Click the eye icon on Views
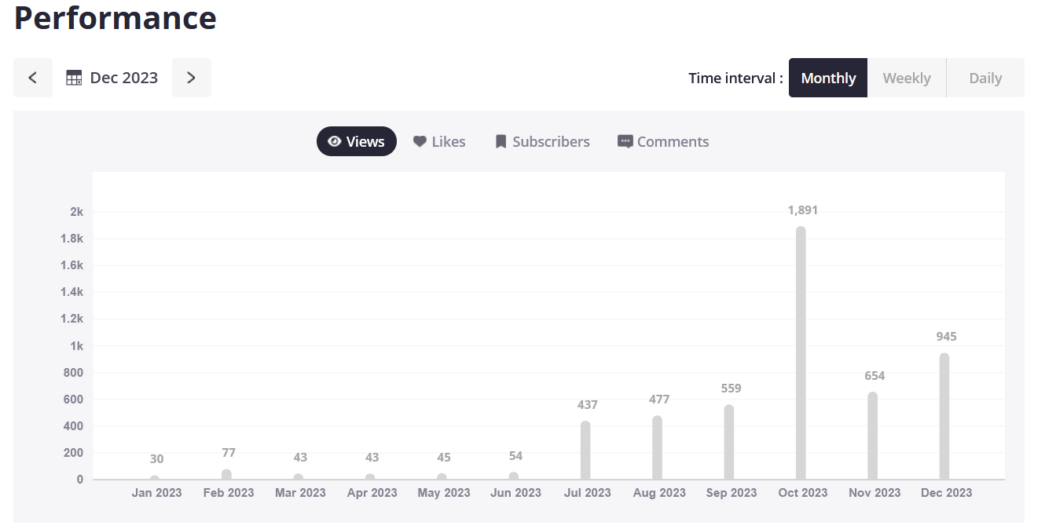 [335, 141]
